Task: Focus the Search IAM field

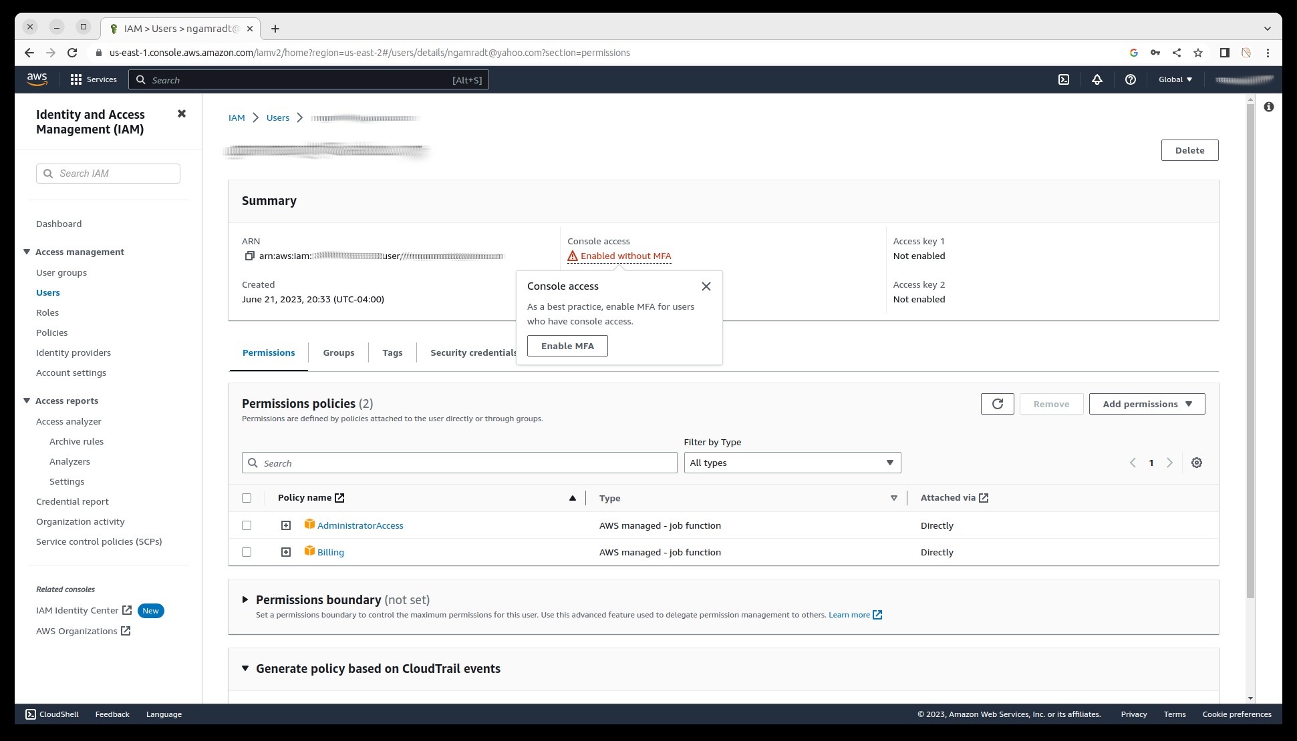Action: (108, 174)
